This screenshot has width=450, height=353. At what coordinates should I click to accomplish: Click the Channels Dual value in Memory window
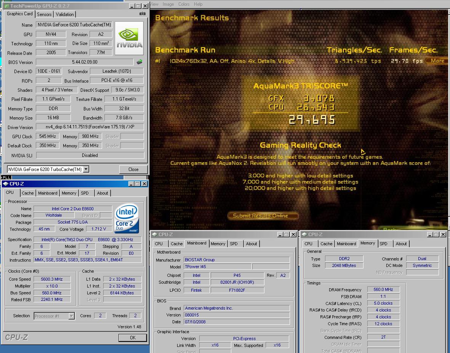tap(422, 259)
